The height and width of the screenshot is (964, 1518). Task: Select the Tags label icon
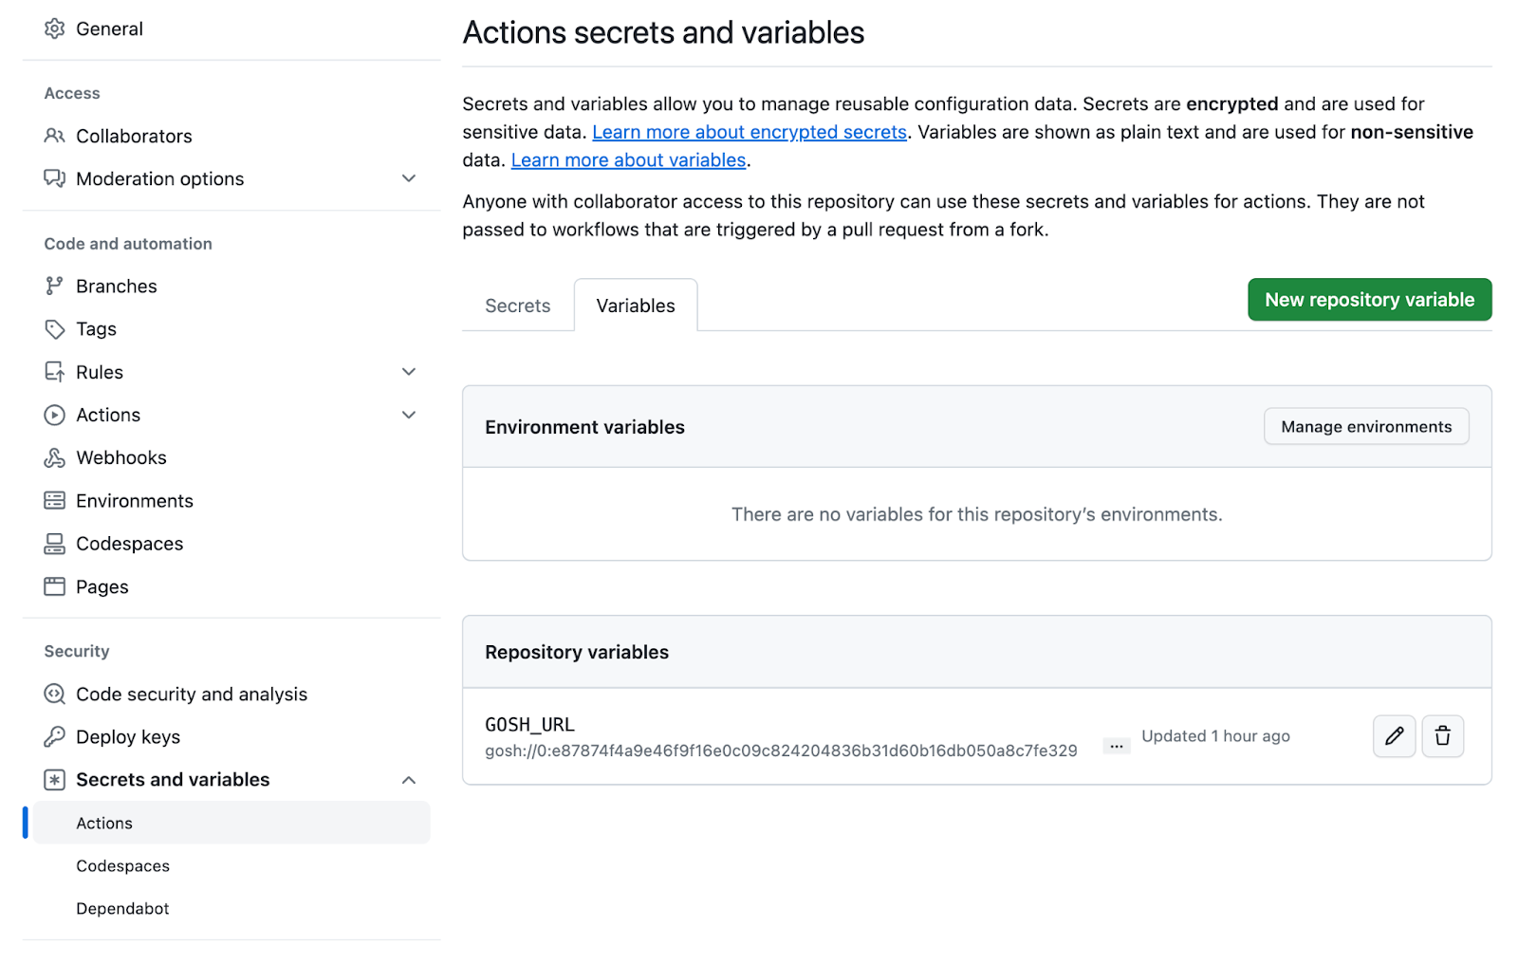point(55,329)
